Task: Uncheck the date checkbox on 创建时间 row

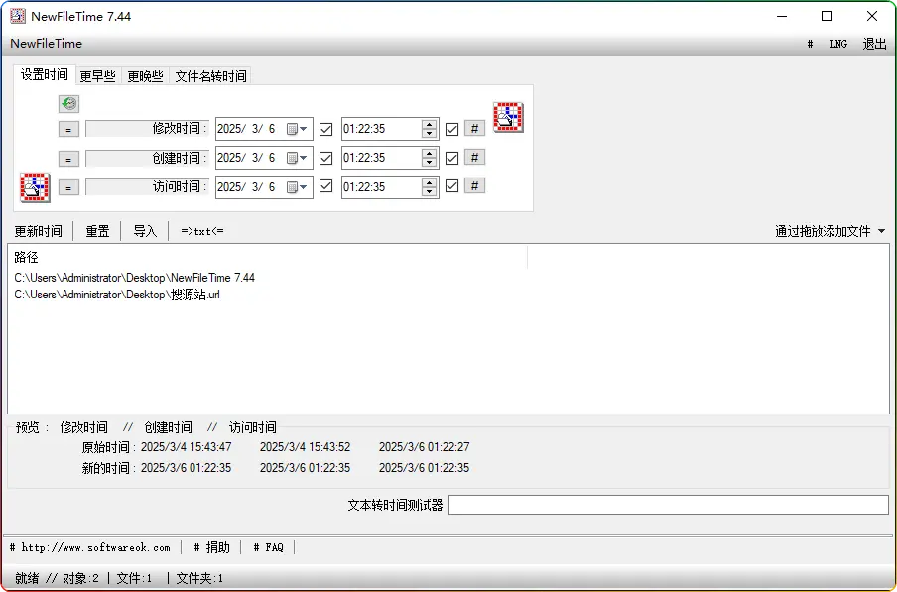Action: coord(325,157)
